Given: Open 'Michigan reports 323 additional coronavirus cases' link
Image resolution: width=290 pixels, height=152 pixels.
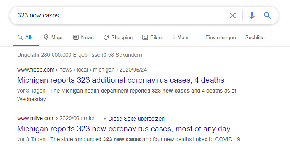Looking at the screenshot, I should pyautogui.click(x=121, y=80).
